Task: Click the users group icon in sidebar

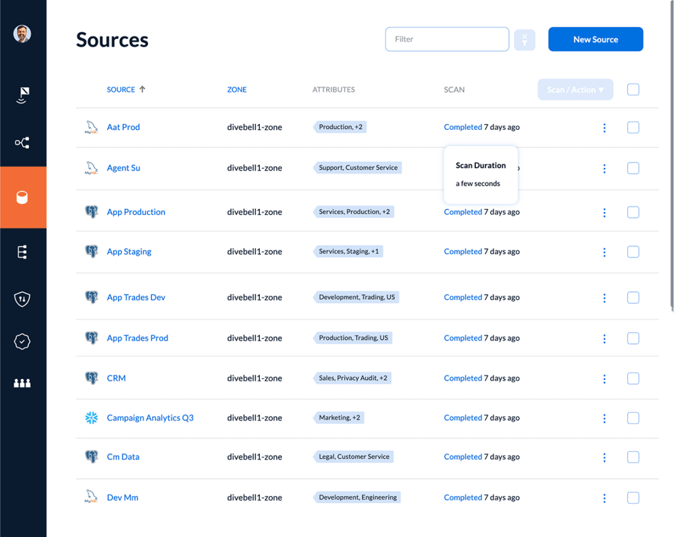Action: (23, 383)
